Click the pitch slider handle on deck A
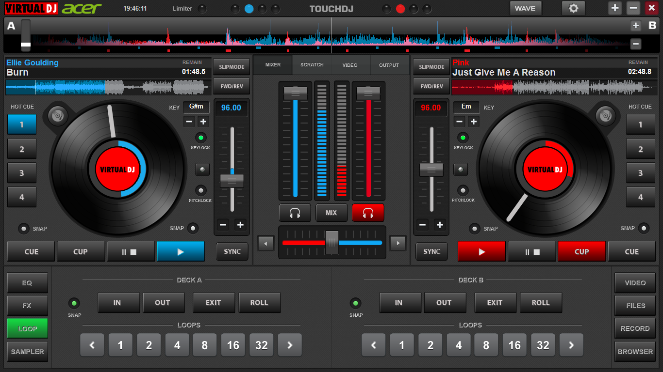The image size is (663, 372). [232, 181]
